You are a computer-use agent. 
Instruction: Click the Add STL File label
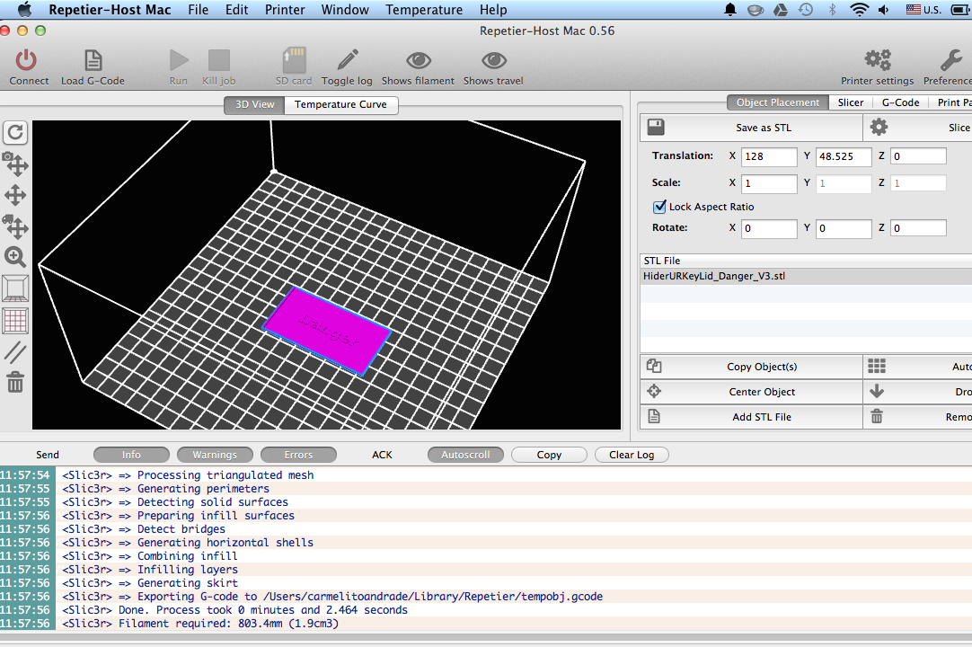point(762,417)
